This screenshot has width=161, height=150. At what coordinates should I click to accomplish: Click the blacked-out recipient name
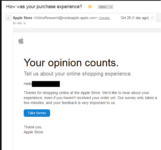click(46, 84)
